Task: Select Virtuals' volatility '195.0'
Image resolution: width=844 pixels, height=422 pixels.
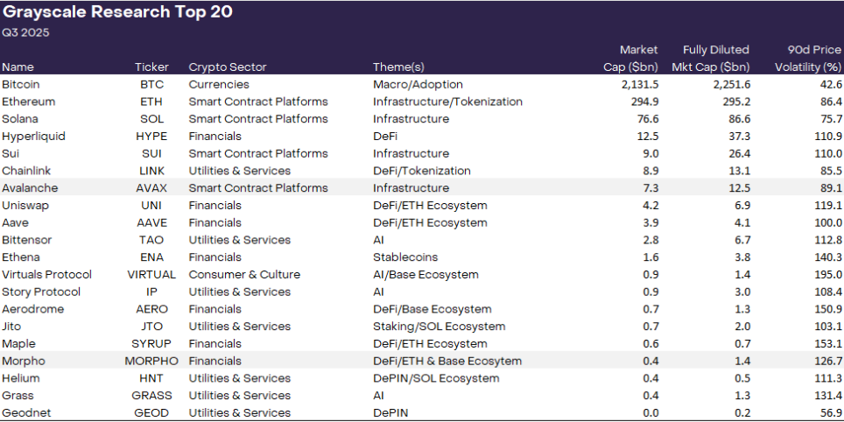Action: click(x=828, y=274)
